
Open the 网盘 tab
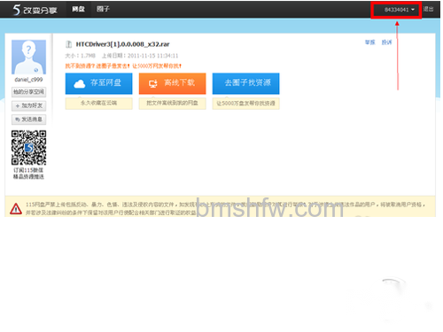coord(78,9)
